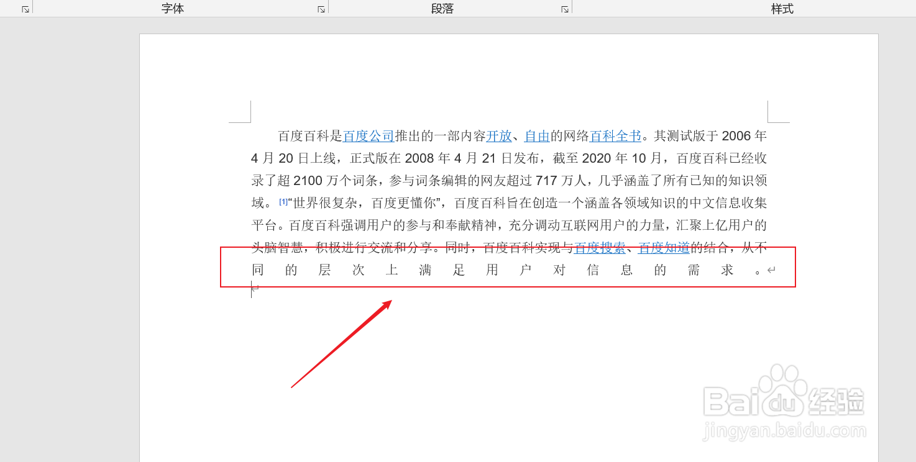
Task: Place cursor on the empty paragraph mark line
Action: point(255,289)
